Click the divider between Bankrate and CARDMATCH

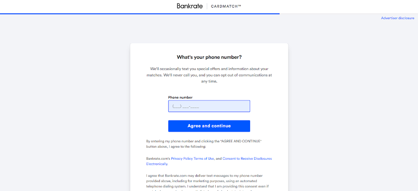(207, 6)
